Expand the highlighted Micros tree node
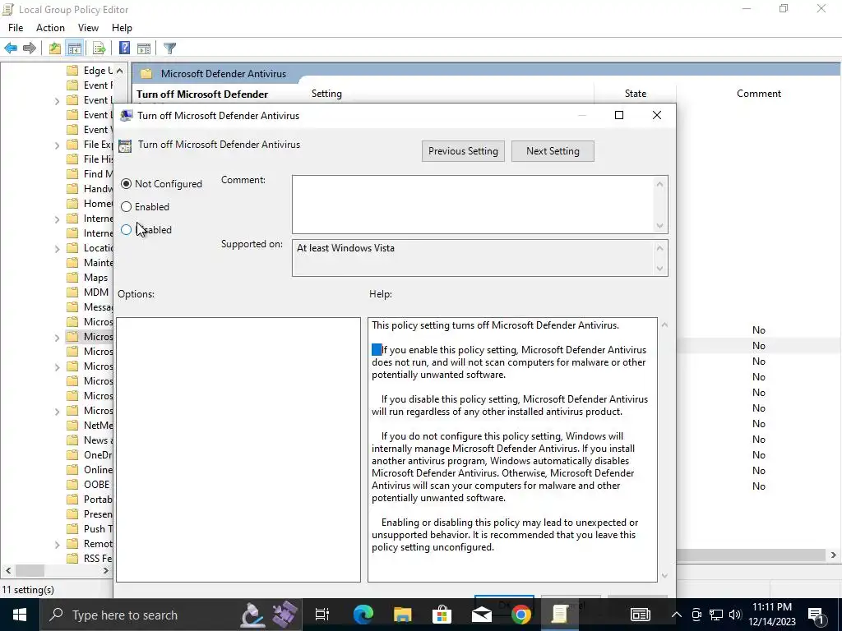 tap(57, 338)
